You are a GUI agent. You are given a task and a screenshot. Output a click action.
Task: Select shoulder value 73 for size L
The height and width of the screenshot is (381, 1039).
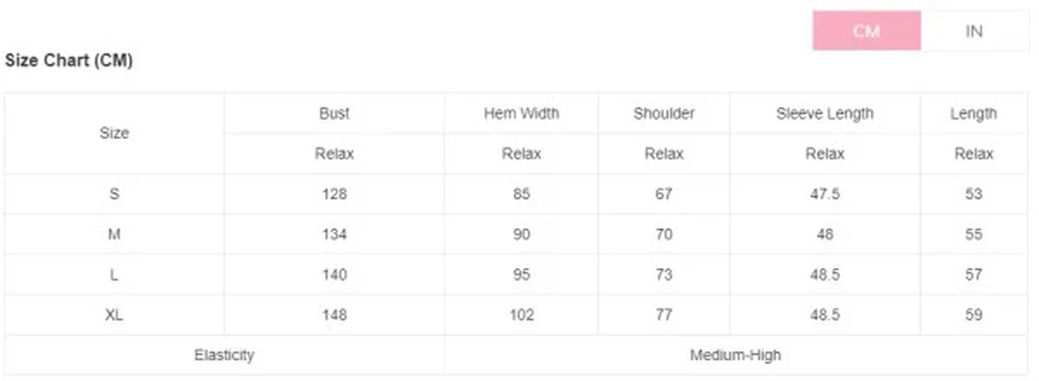click(x=664, y=275)
